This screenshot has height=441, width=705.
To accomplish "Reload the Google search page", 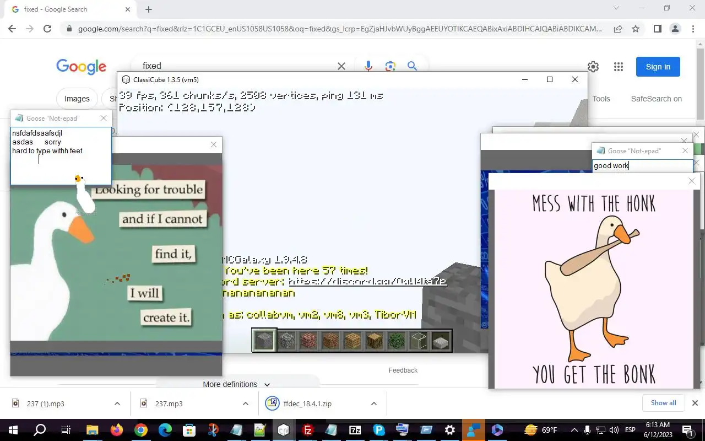I will [x=47, y=29].
